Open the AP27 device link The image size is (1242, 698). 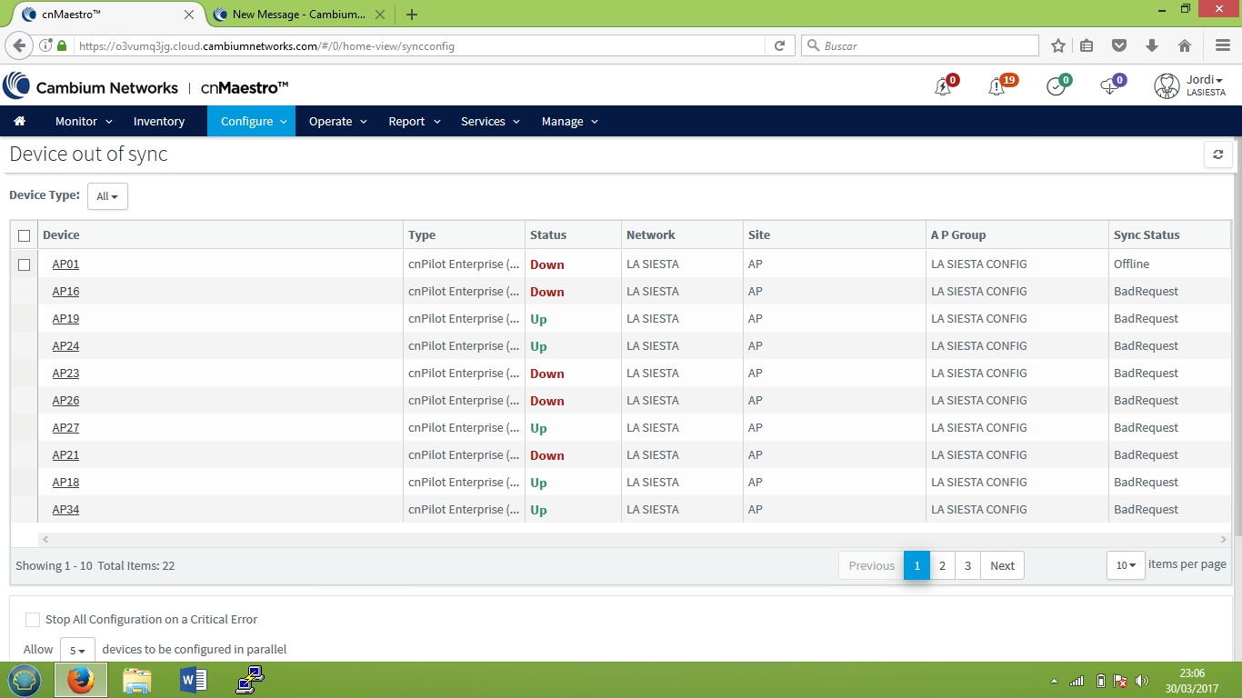[65, 428]
